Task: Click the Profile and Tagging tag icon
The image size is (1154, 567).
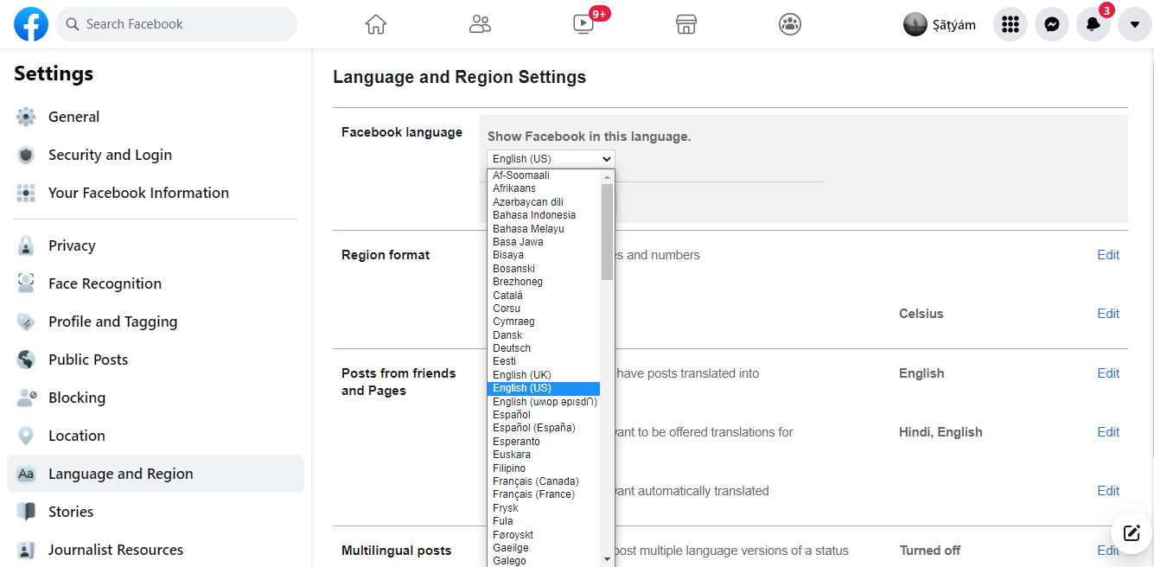Action: click(26, 322)
